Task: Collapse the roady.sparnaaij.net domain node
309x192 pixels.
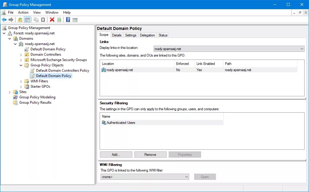Action: (x=15, y=44)
